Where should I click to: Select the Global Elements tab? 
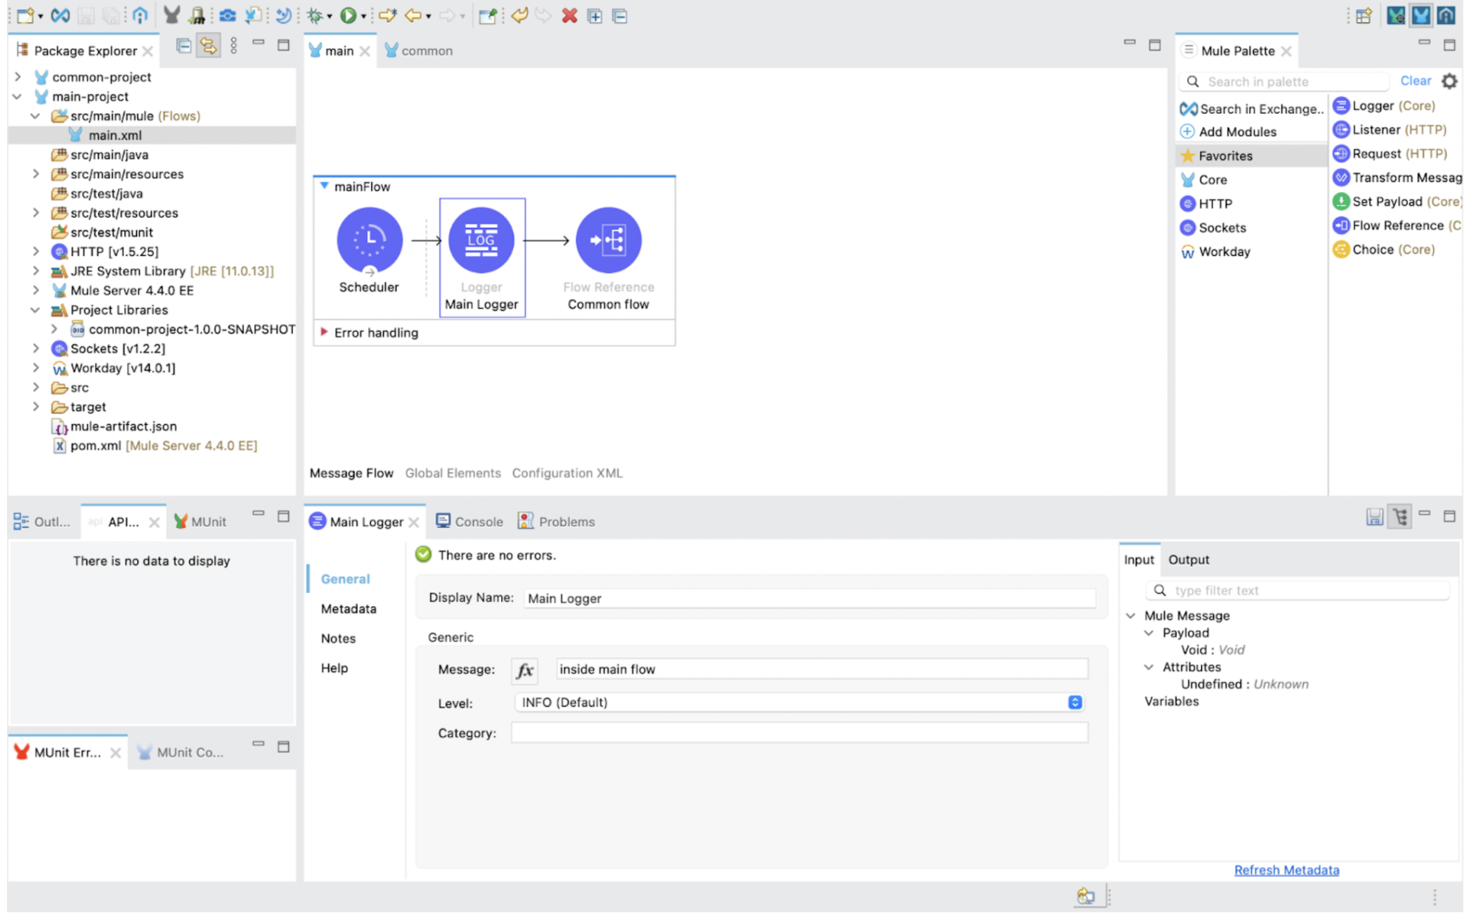[453, 472]
